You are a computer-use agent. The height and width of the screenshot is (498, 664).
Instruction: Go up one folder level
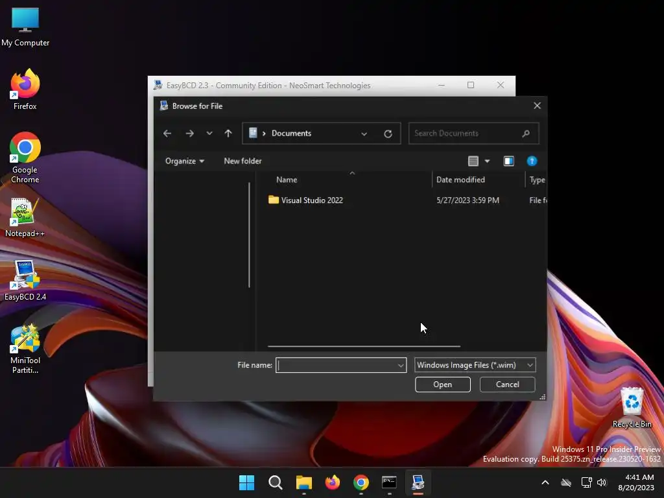click(x=228, y=134)
